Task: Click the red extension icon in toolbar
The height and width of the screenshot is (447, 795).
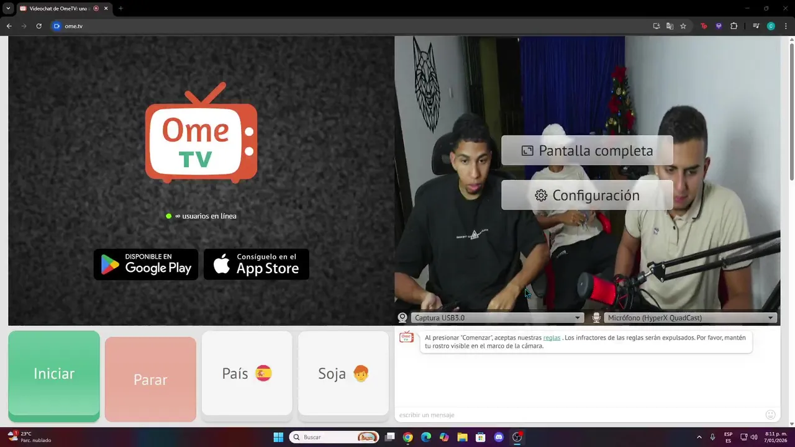Action: coord(704,26)
